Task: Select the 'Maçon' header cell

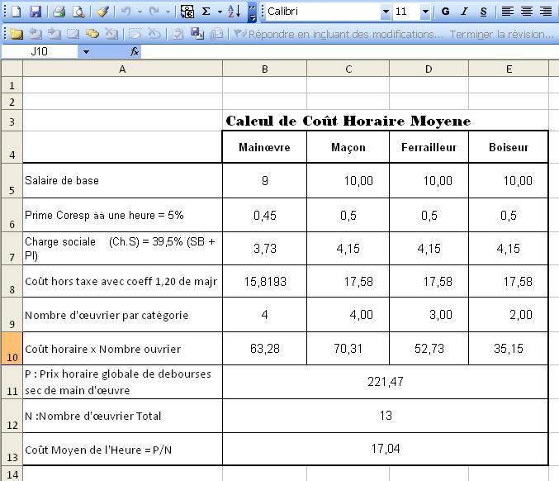Action: pyautogui.click(x=348, y=147)
